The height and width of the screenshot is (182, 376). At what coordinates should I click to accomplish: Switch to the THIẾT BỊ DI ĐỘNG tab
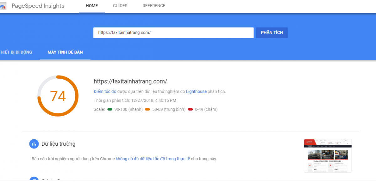click(16, 52)
